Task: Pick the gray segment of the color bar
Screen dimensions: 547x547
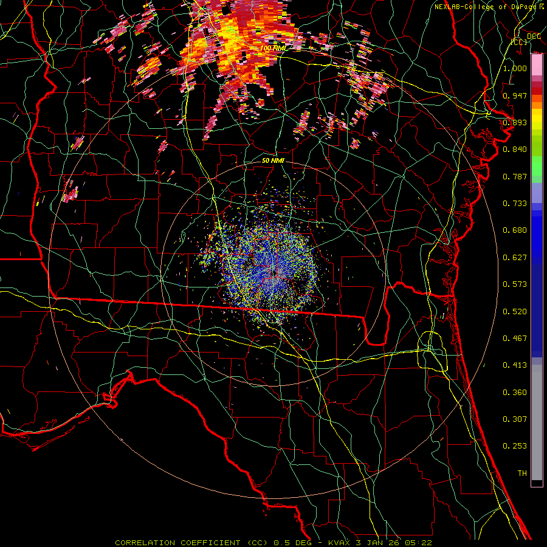Action: point(537,422)
